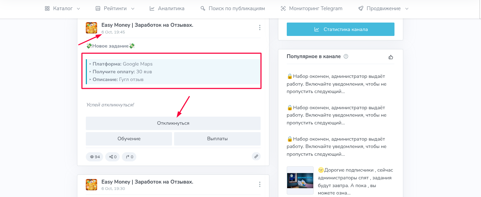Screen dimensions: 481x197
Task: Click the thumbs-up icon in Популярное panel
Action: [391, 57]
